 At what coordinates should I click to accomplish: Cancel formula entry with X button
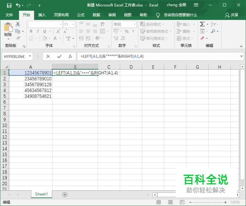(x=48, y=56)
